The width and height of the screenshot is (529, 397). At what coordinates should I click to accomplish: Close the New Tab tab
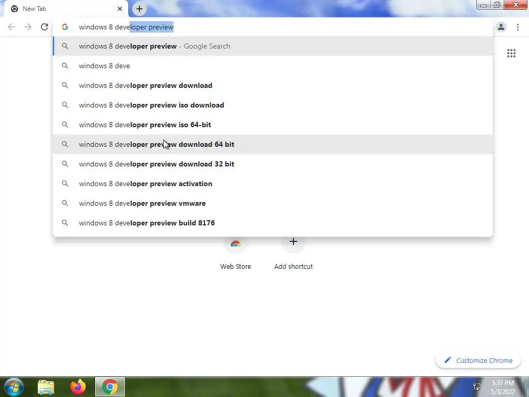(120, 9)
